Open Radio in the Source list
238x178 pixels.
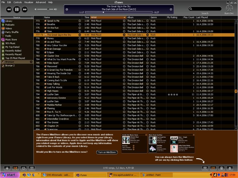tap(8, 36)
